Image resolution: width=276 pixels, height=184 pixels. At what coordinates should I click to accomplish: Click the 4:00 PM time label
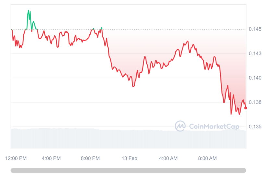pyautogui.click(x=51, y=158)
